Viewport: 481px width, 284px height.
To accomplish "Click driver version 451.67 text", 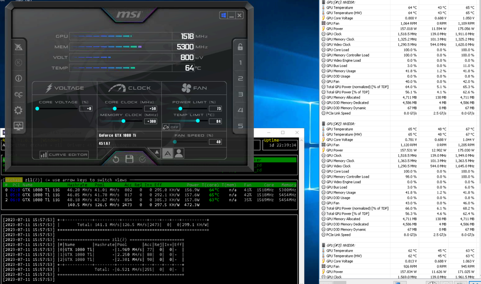I will click(x=104, y=144).
